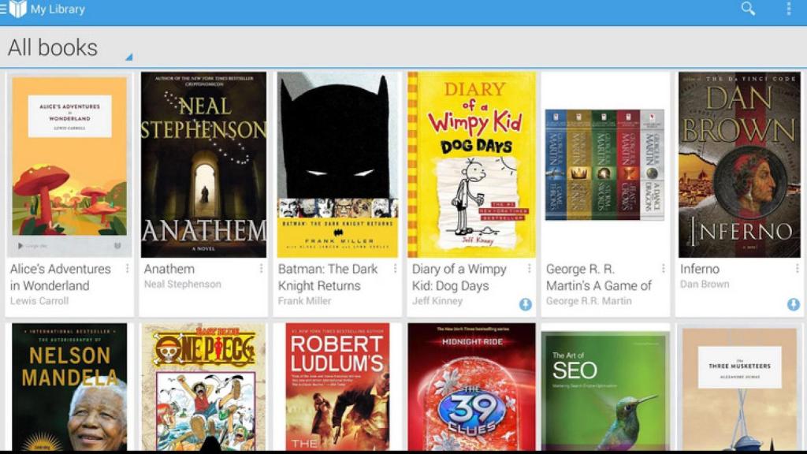Image resolution: width=807 pixels, height=454 pixels.
Task: Open the Anathem book cover
Action: 204,165
